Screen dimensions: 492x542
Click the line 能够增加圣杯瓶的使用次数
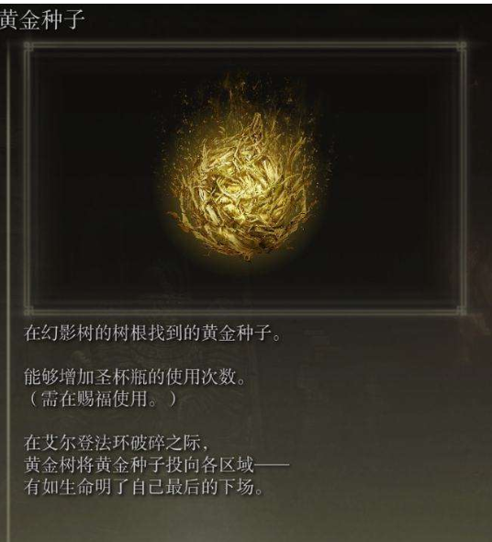pos(134,377)
